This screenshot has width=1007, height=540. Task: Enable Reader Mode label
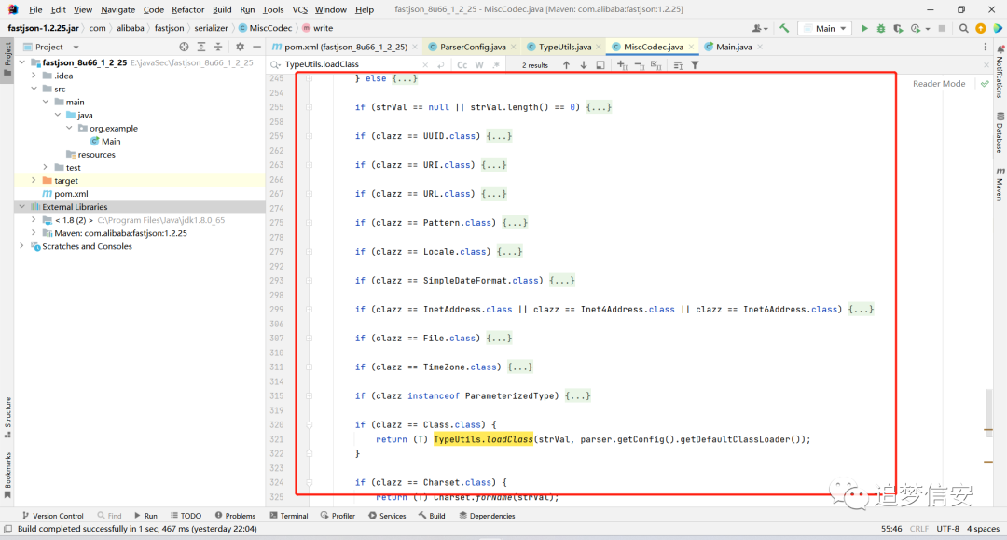coord(939,84)
